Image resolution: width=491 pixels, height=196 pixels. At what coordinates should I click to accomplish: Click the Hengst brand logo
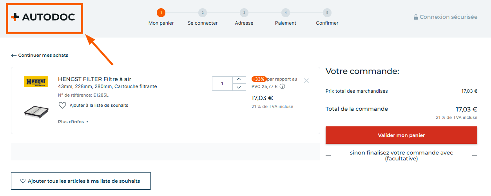[x=36, y=82]
